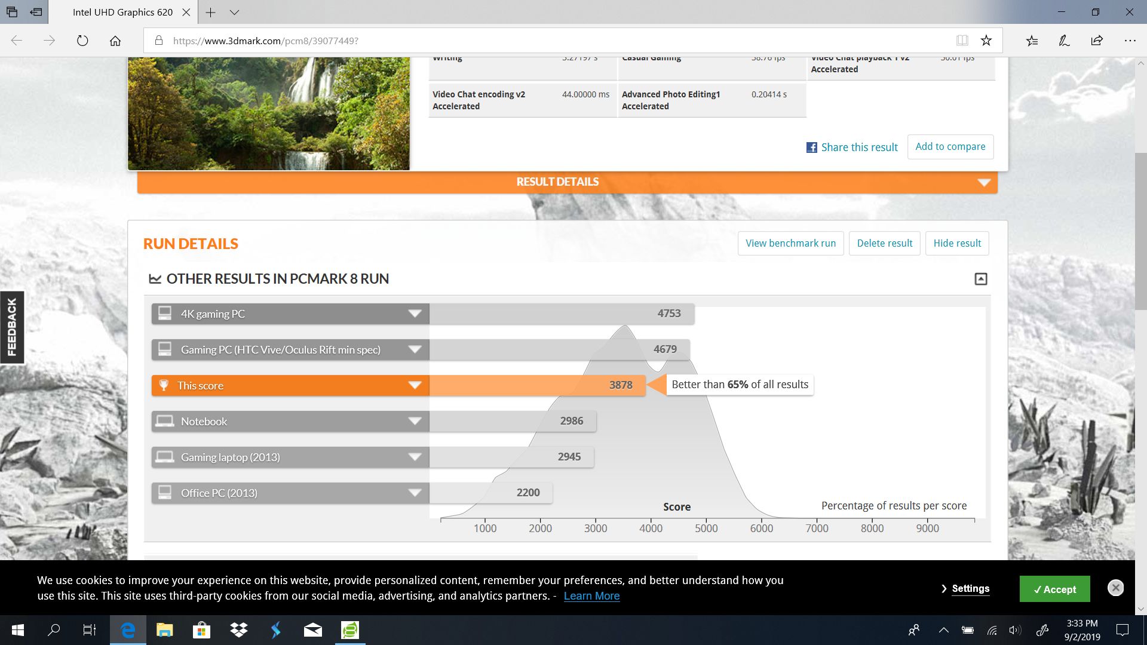Open the Action Center notifications
This screenshot has height=645, width=1147.
(x=1123, y=630)
